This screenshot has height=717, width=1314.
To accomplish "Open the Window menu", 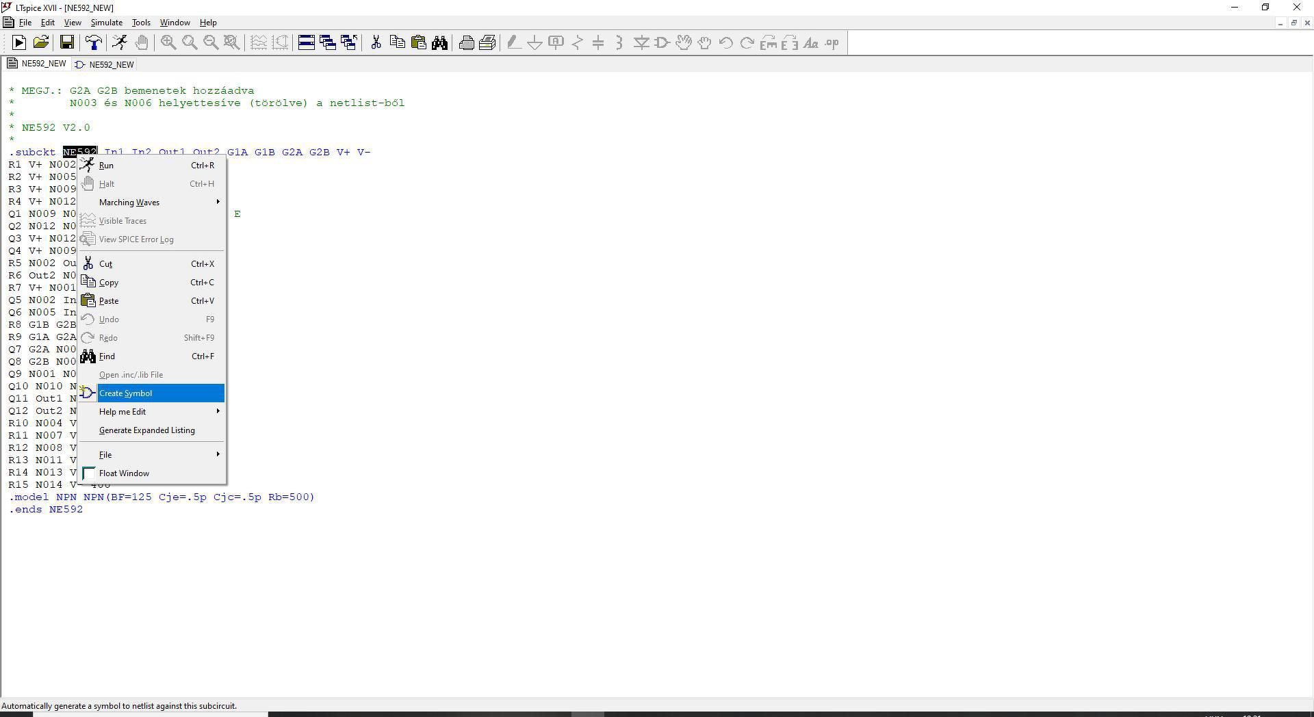I will 175,23.
